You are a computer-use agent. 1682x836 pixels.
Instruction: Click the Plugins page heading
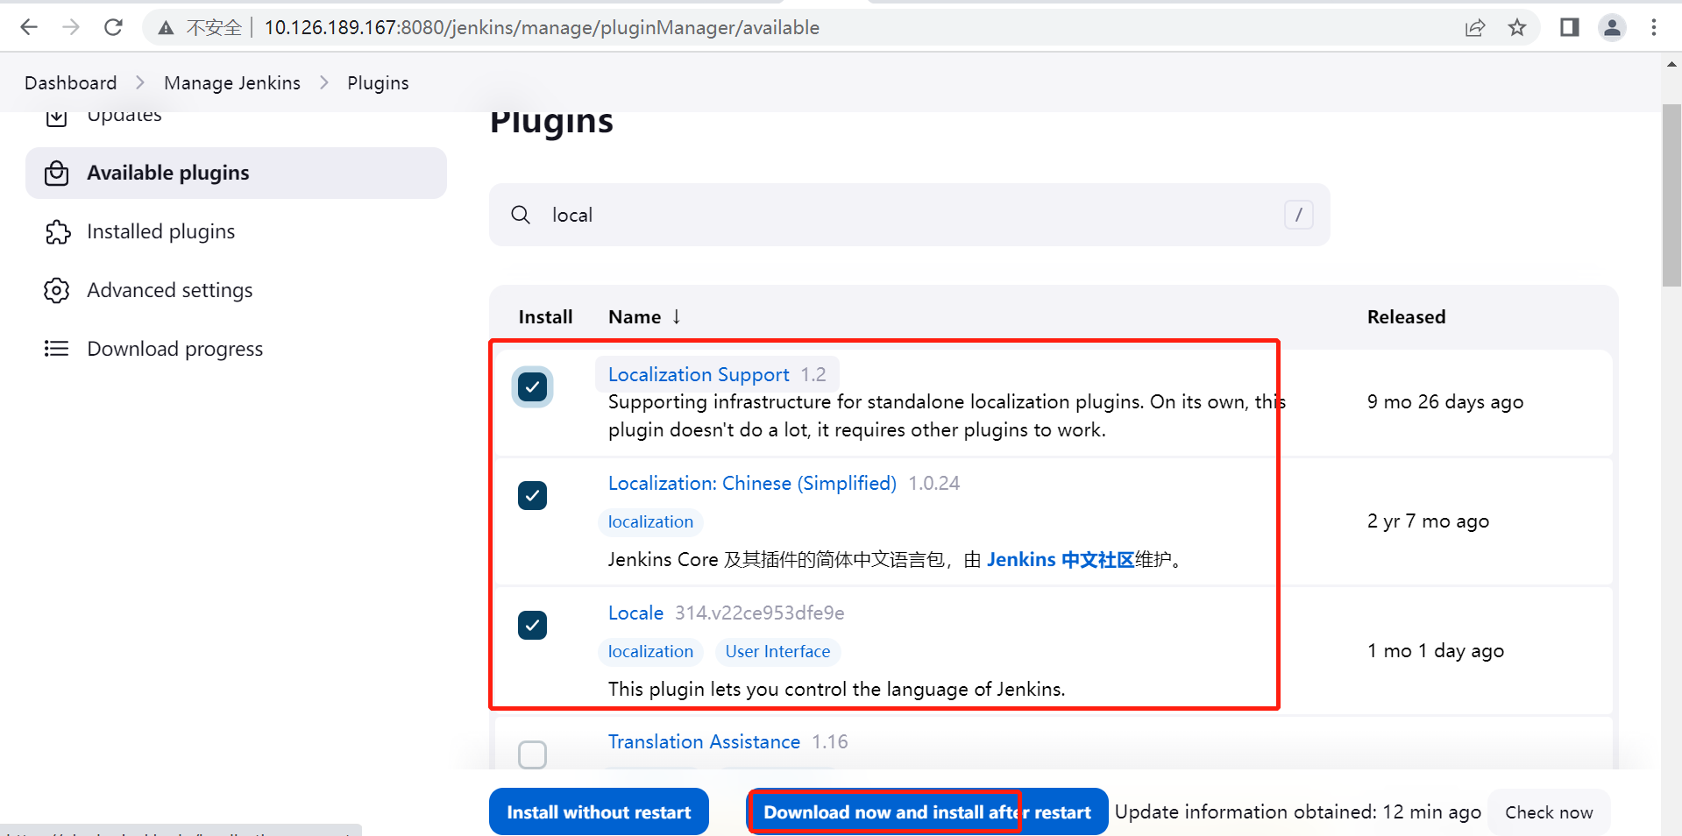tap(551, 121)
